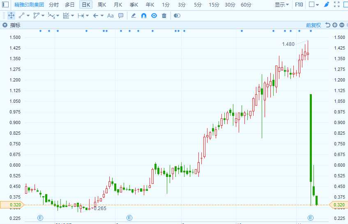
Task: Select the move cursor tool
Action: (x=11, y=16)
